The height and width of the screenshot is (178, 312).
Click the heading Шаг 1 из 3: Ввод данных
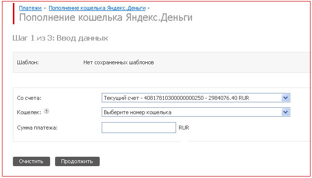(61, 38)
